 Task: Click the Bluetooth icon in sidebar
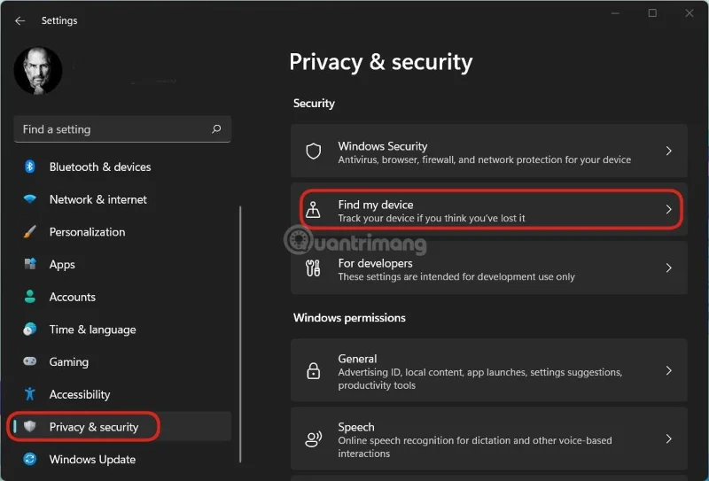point(30,167)
